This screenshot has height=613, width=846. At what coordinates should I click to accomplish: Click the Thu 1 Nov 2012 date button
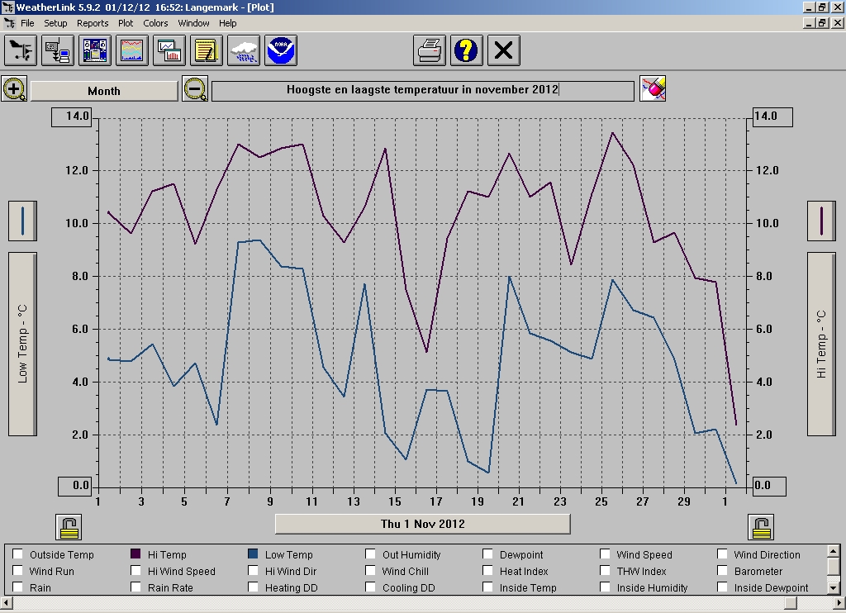click(x=422, y=524)
